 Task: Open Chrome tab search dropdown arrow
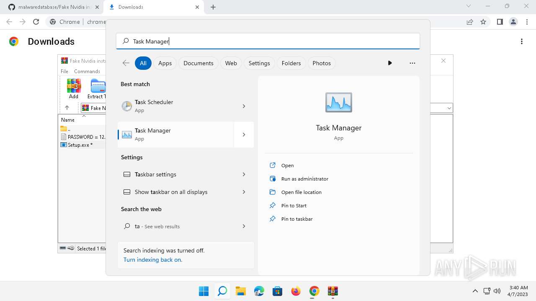[x=469, y=6]
